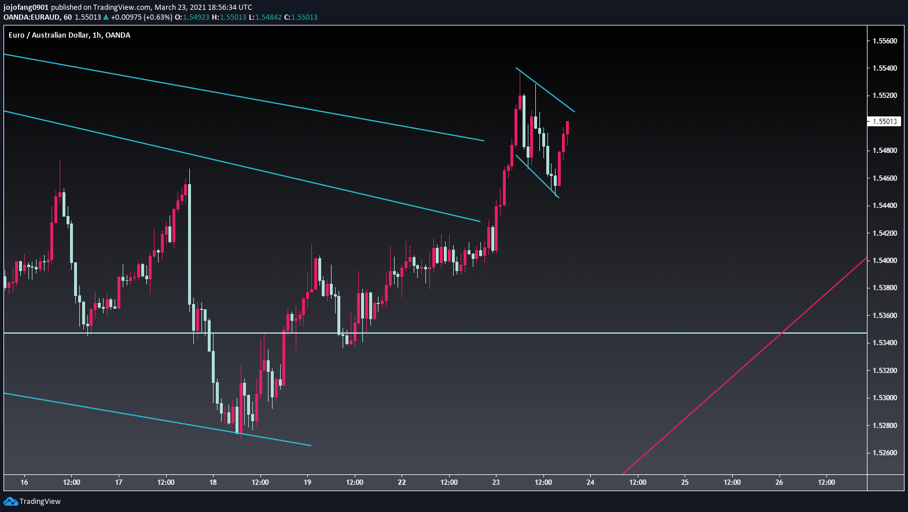This screenshot has width=908, height=512.
Task: Click the 12:00 label between 22 and 23
Action: pos(449,482)
